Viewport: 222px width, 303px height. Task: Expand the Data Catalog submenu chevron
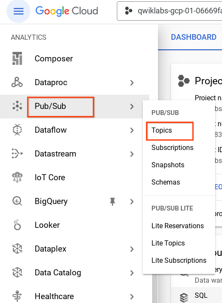click(132, 273)
